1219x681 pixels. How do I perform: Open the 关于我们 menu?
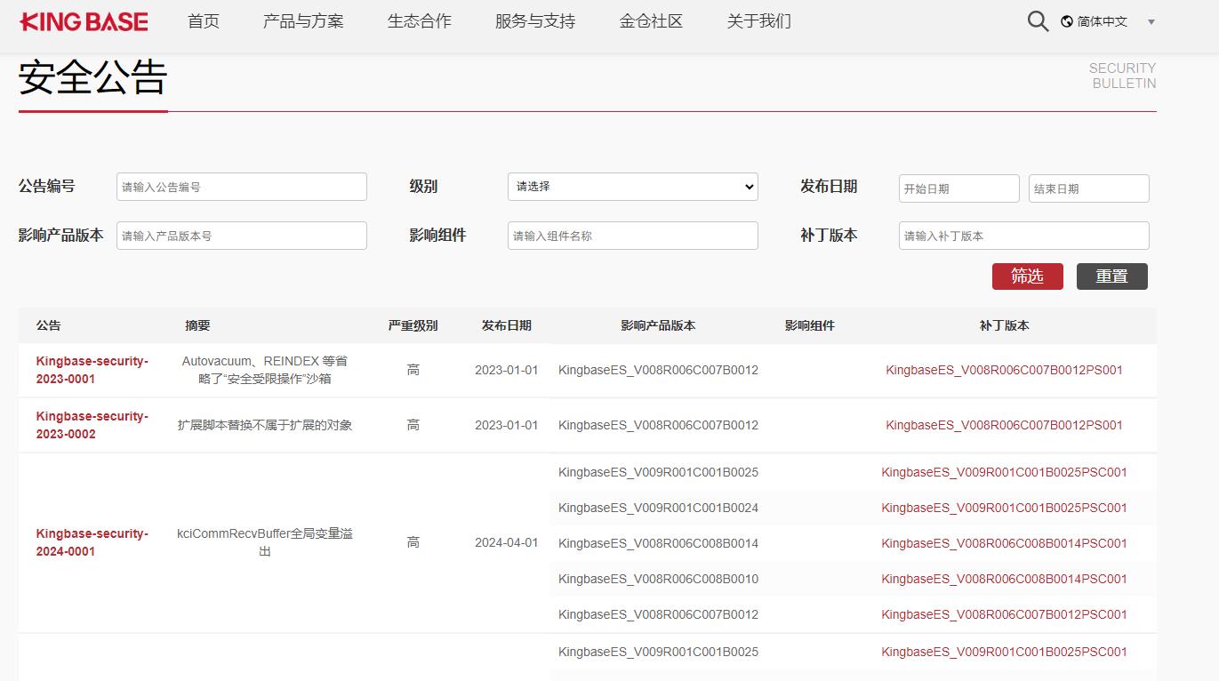[759, 21]
